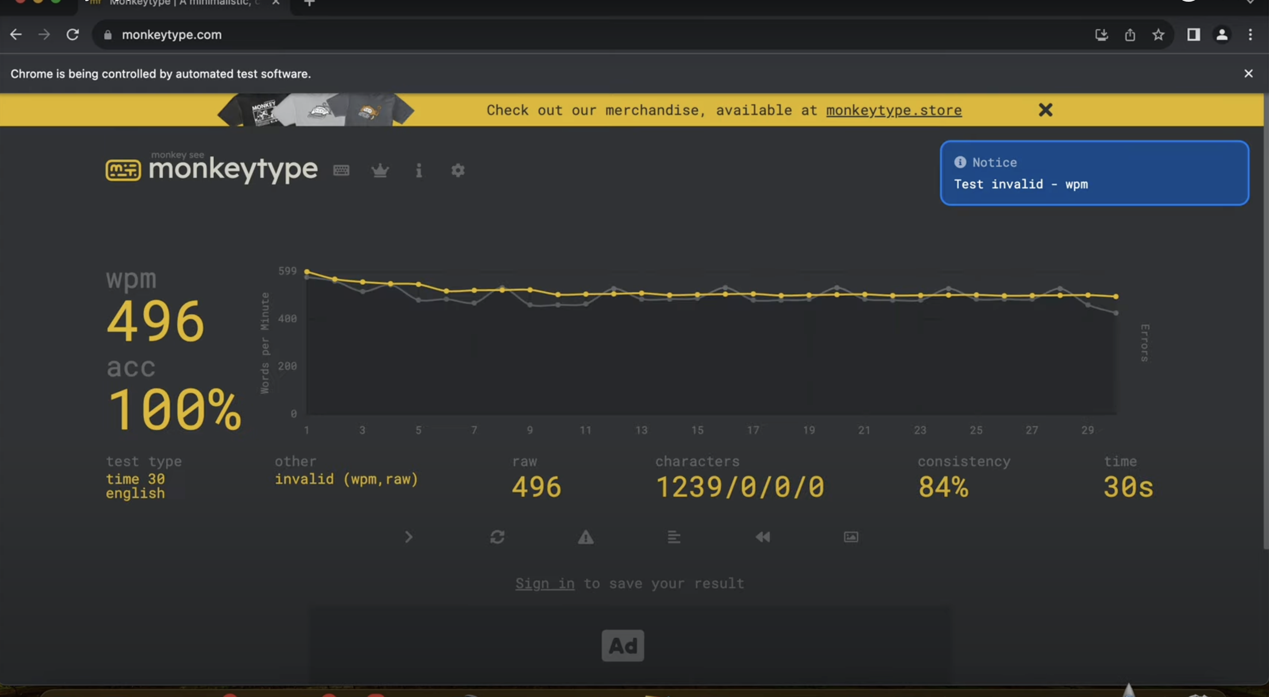Click the 'english' language text
This screenshot has width=1269, height=697.
(x=135, y=494)
